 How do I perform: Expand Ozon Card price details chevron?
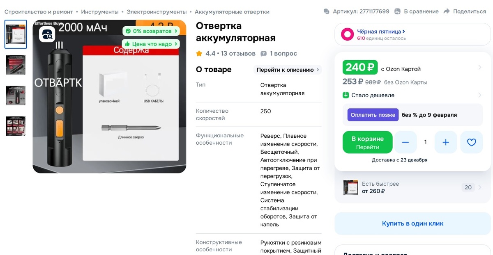pos(480,67)
